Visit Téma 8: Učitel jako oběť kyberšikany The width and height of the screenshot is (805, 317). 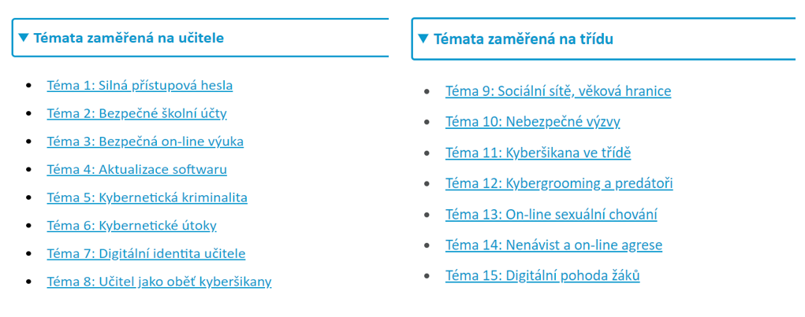pos(159,282)
